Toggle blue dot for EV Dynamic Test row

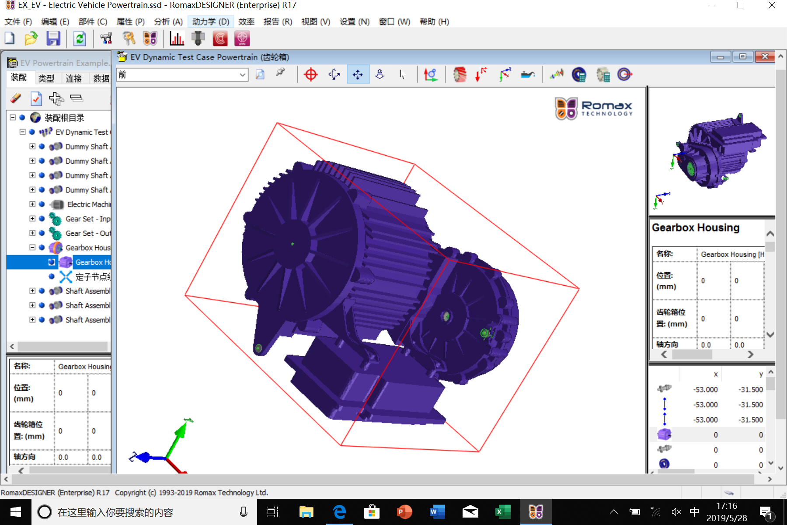[32, 132]
